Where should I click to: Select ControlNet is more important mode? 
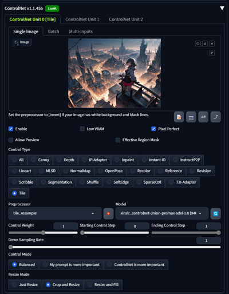(x=136, y=265)
